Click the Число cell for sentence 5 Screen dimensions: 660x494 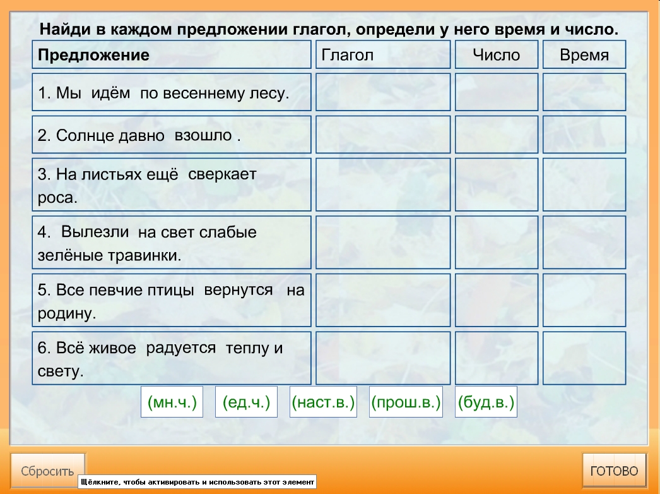pos(497,300)
